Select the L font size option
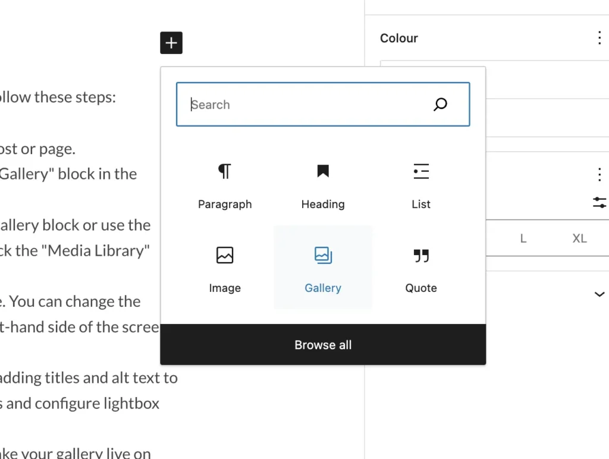Image resolution: width=609 pixels, height=459 pixels. pyautogui.click(x=523, y=238)
